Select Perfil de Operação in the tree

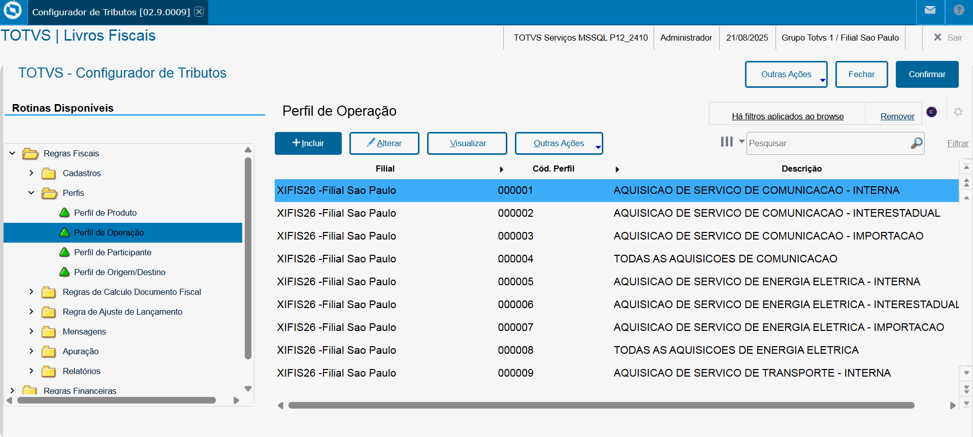pos(123,232)
